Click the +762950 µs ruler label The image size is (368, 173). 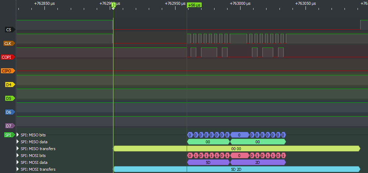pyautogui.click(x=175, y=4)
